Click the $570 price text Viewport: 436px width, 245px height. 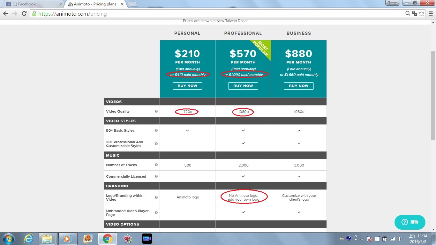[243, 54]
